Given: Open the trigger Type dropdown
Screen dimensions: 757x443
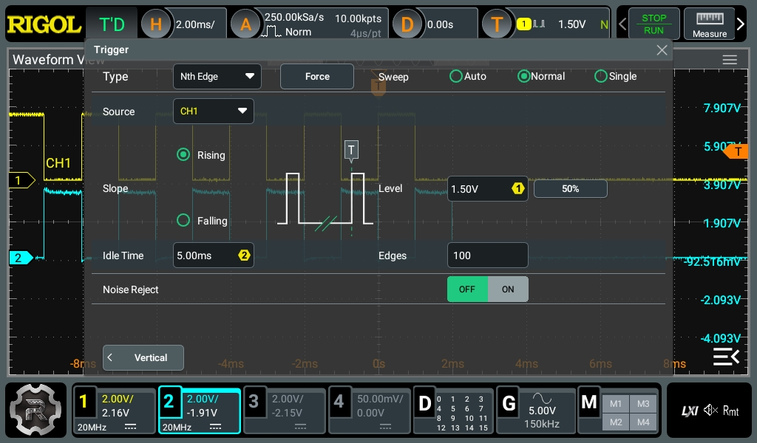Looking at the screenshot, I should point(217,76).
